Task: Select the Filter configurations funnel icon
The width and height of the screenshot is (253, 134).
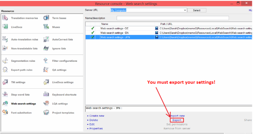Action: click(46, 61)
